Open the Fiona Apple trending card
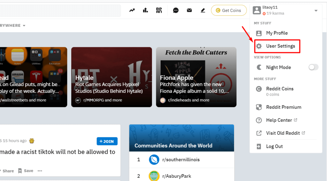The image size is (327, 181). click(x=196, y=77)
